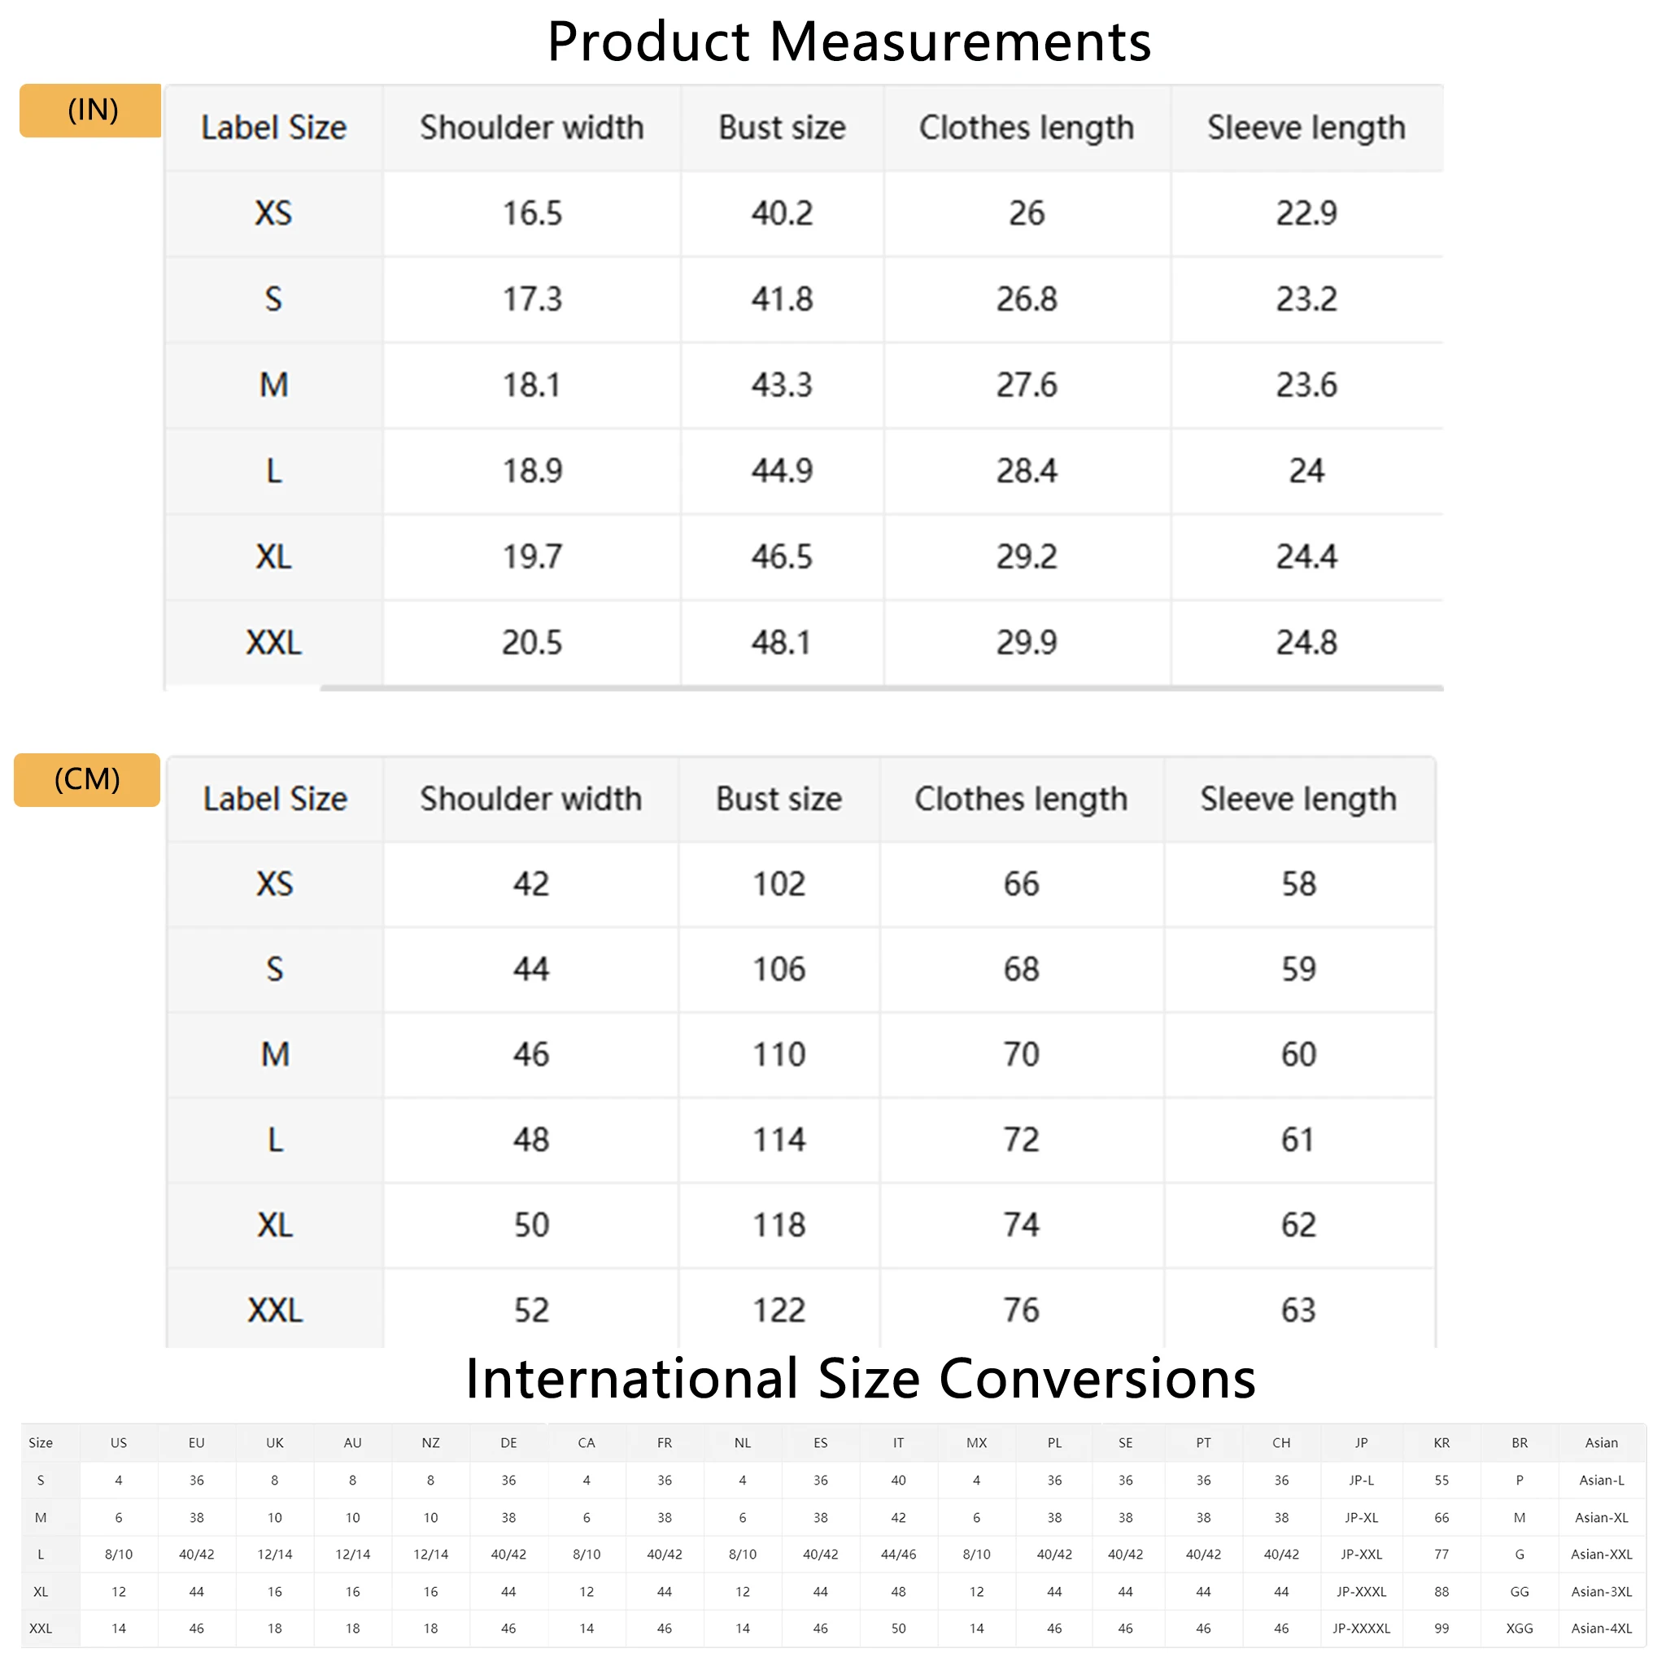Click the 40.2 bust value for XS
The height and width of the screenshot is (1666, 1666).
click(781, 213)
